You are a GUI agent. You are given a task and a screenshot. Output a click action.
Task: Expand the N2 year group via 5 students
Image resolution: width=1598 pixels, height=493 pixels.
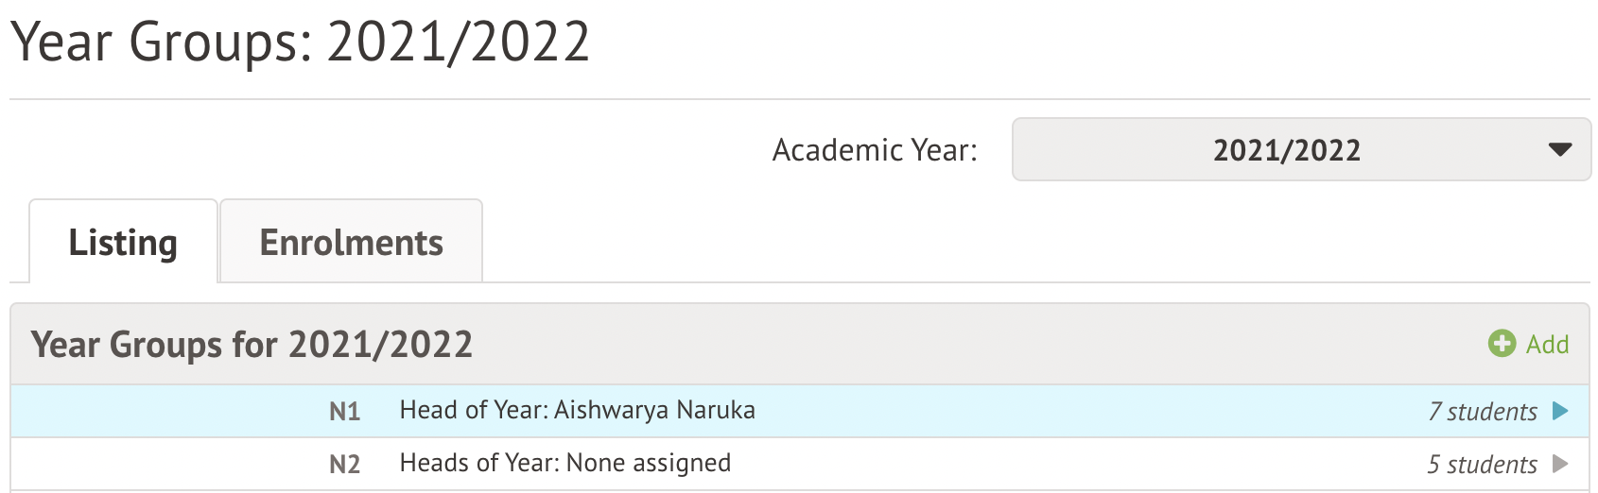point(1482,465)
